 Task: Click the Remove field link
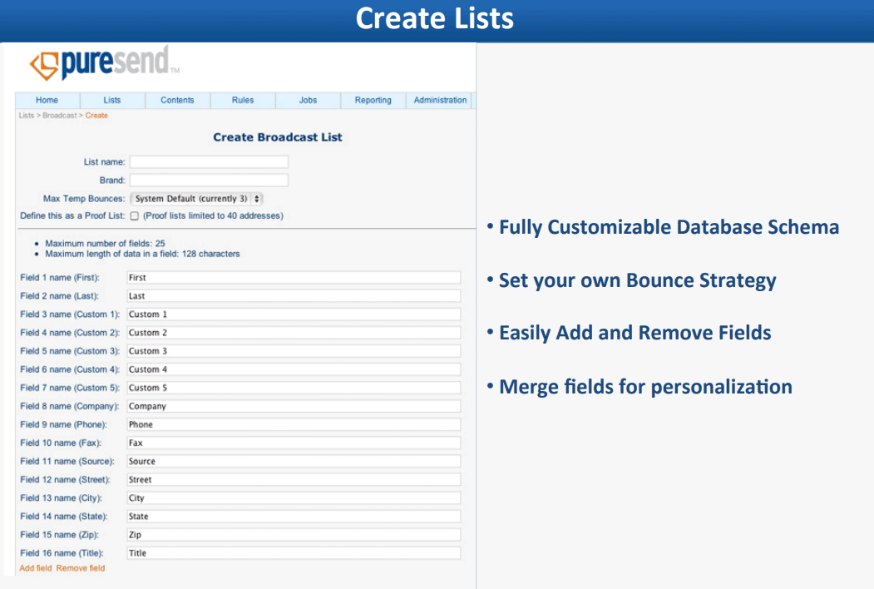(81, 568)
